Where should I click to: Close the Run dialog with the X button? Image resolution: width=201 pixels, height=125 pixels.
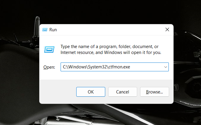[167, 29]
